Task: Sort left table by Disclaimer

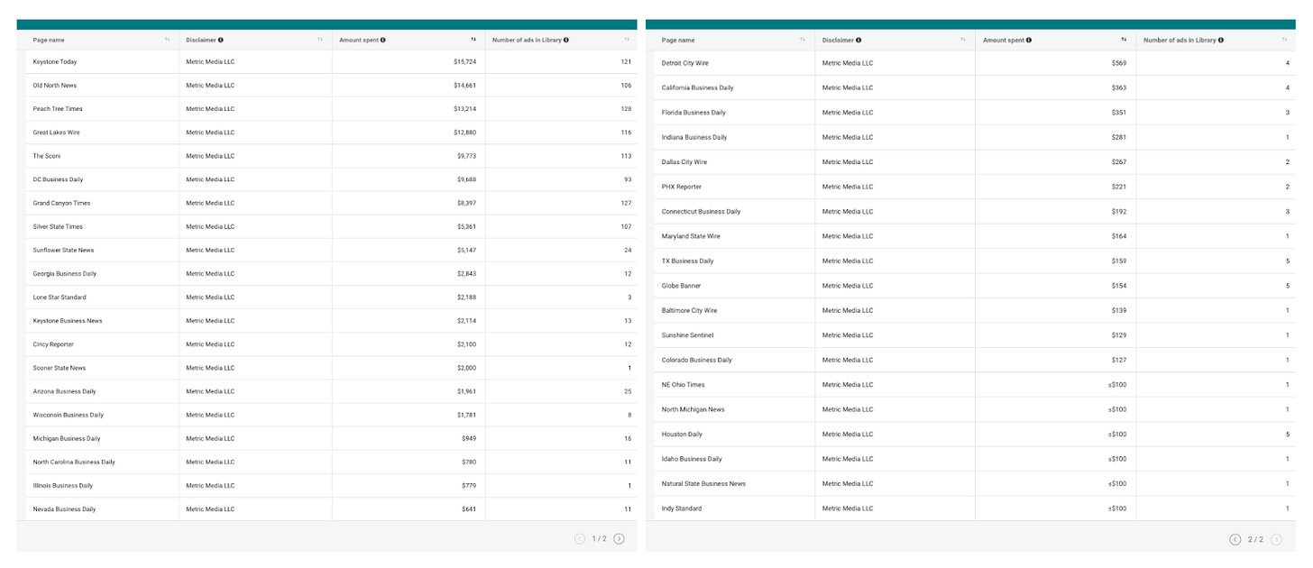Action: pyautogui.click(x=320, y=40)
